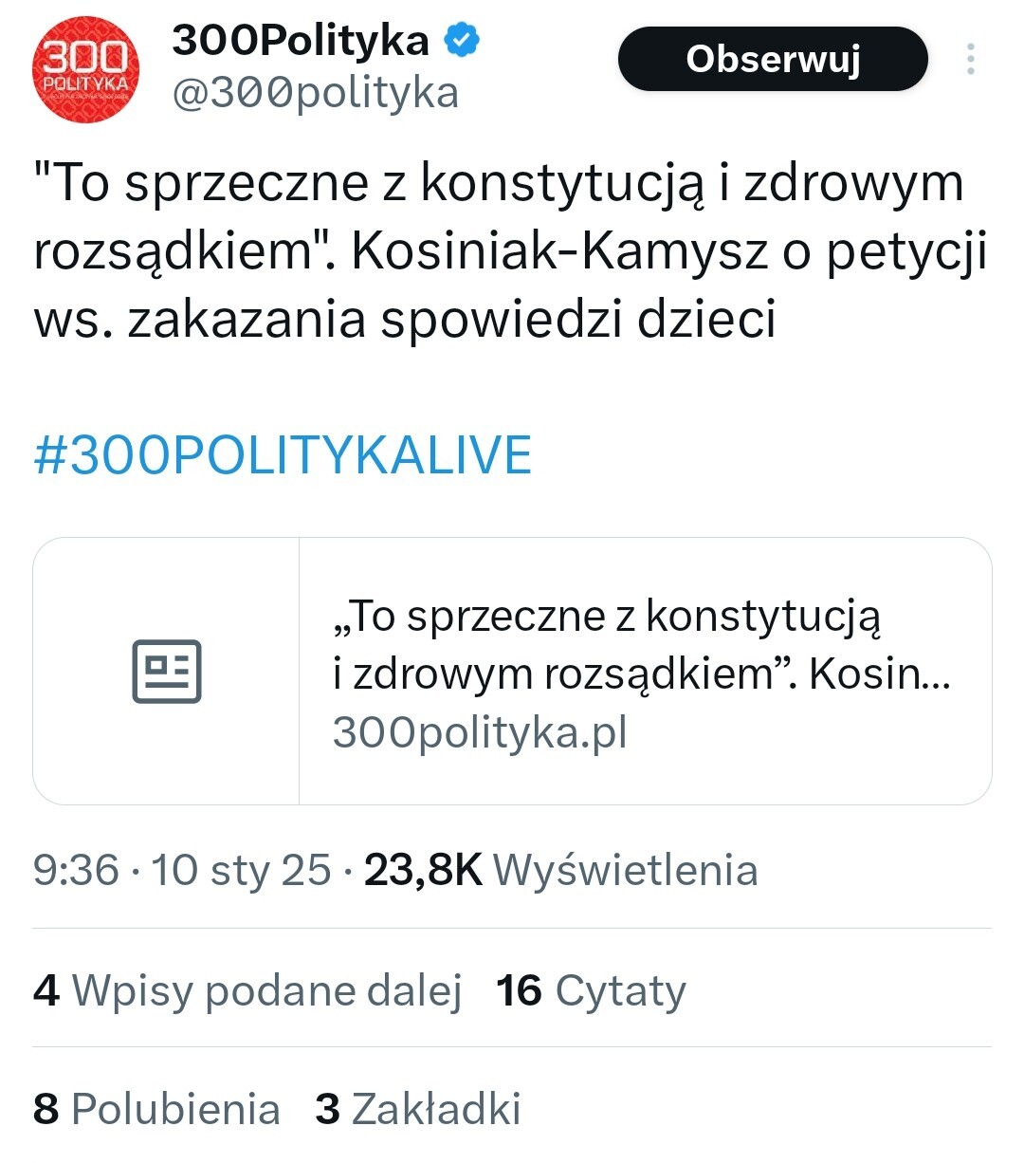Viewport: 1024px width, 1163px height.
Task: Click the article icon in link card
Action: (167, 671)
